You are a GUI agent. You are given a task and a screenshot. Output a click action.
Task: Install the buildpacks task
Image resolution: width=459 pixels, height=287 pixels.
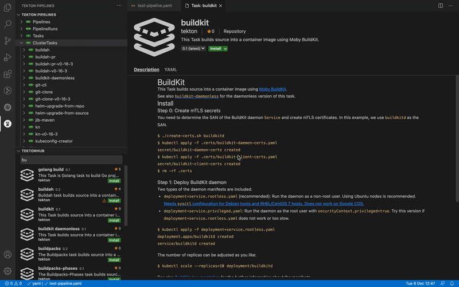[114, 260]
